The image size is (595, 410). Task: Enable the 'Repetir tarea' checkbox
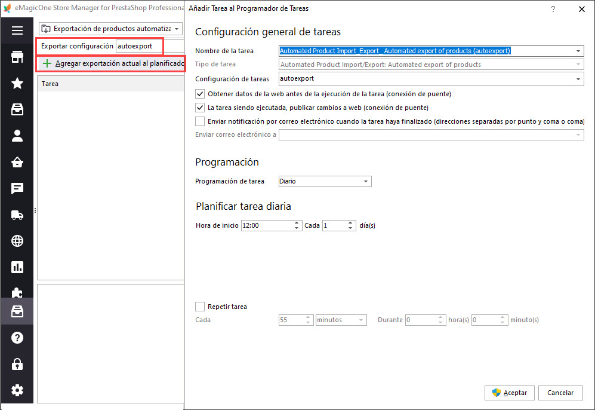(200, 306)
